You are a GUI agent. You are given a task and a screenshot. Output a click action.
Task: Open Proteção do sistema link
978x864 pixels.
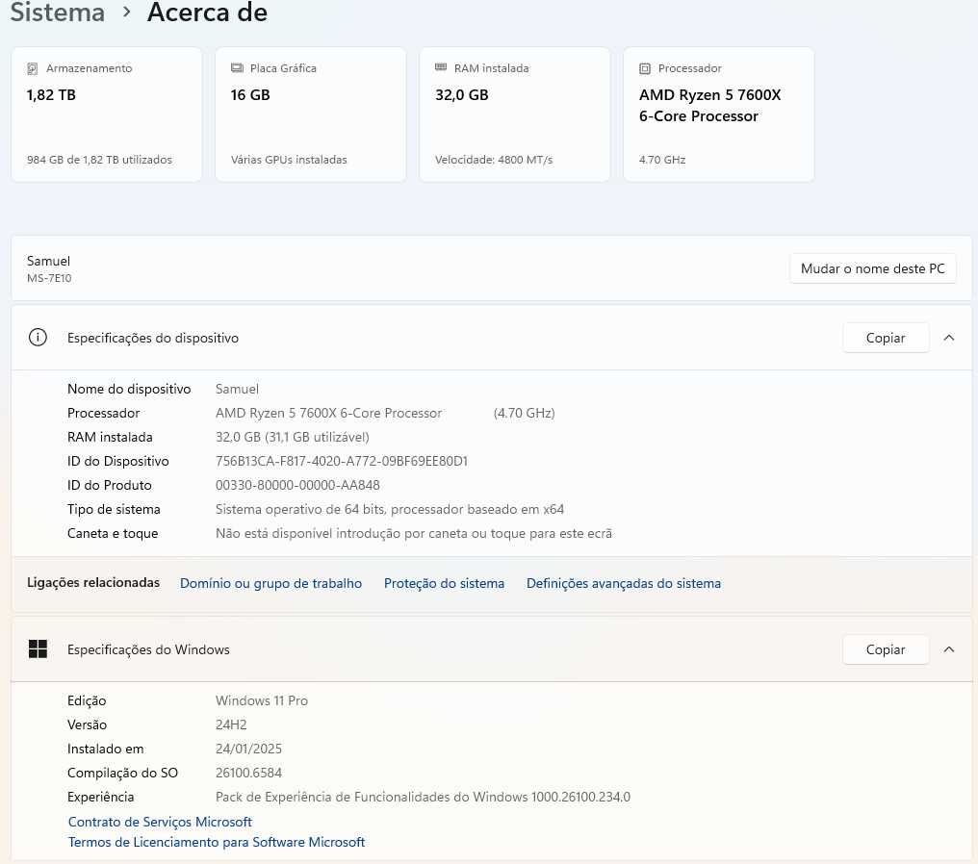coord(444,583)
